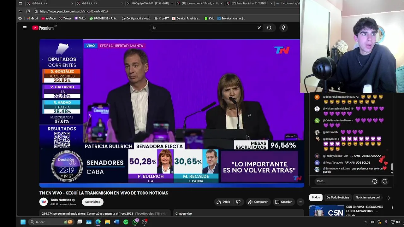
Task: Open File Explorer from taskbar
Action: pos(107,222)
